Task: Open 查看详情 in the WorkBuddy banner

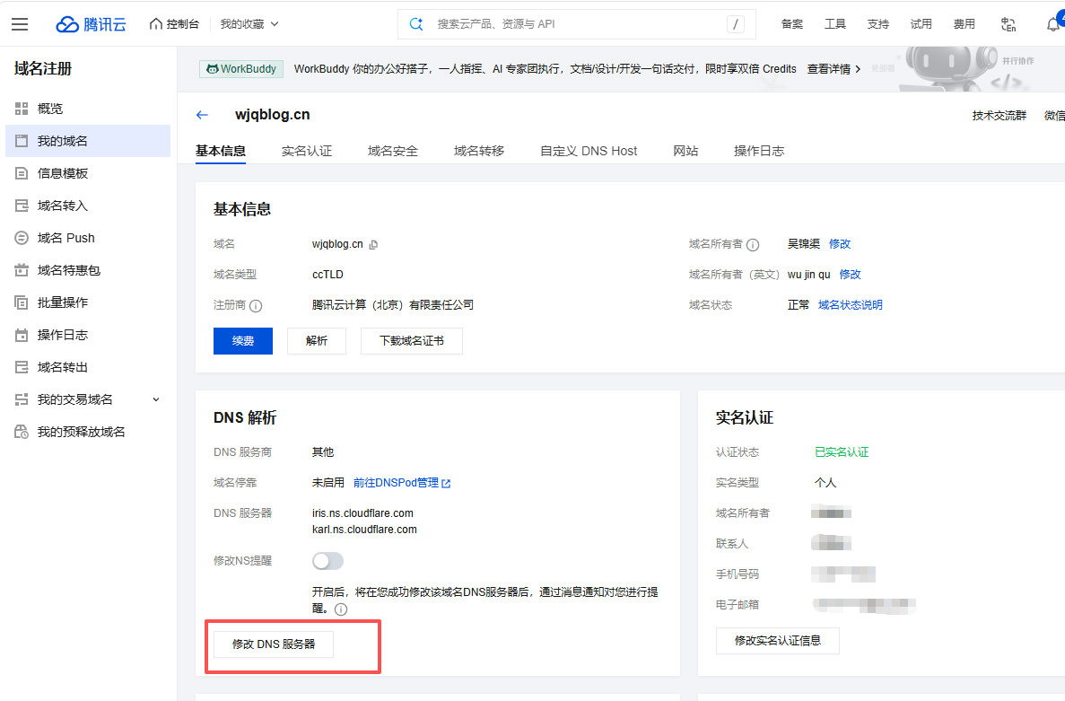Action: (x=834, y=68)
